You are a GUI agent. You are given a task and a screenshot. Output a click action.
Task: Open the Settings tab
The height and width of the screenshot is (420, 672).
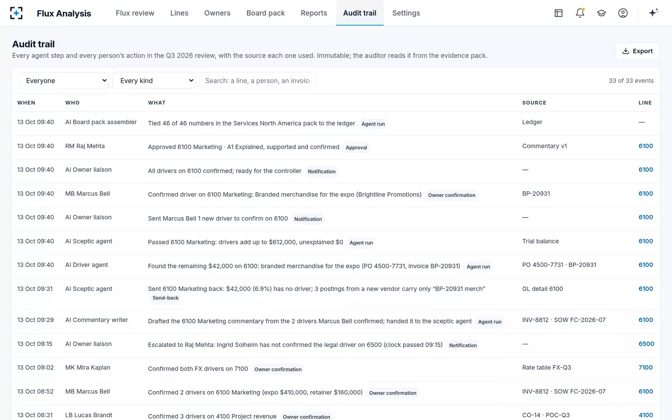[406, 13]
